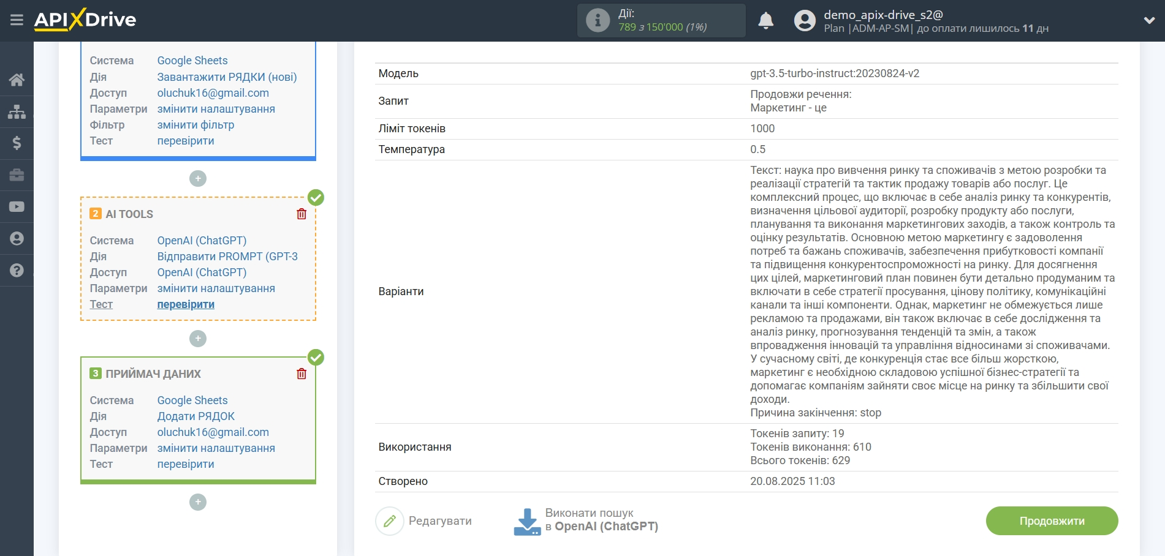Click змінити налаштування in AI TOOLS
1165x556 pixels.
[x=216, y=288]
